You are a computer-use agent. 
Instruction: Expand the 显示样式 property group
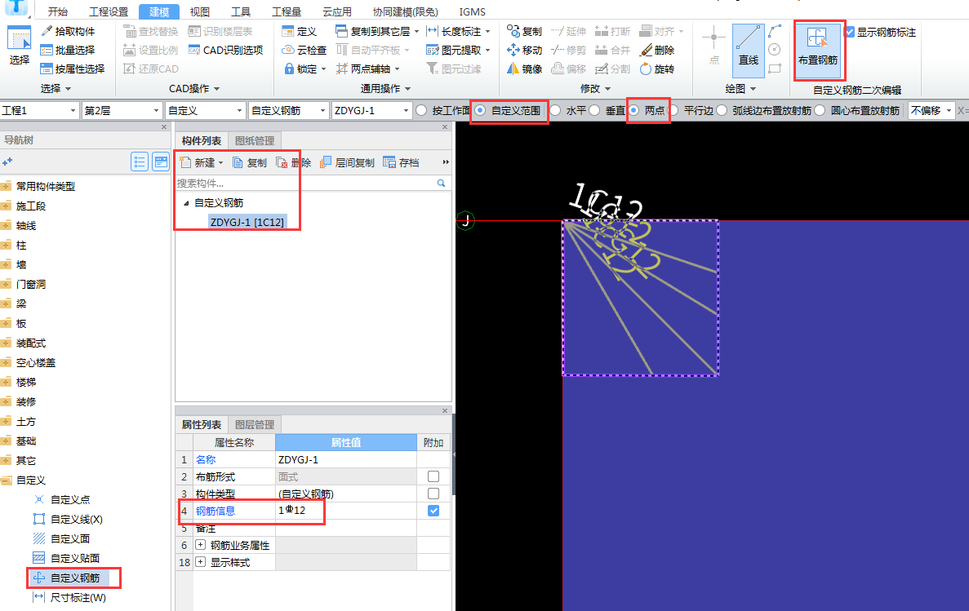point(200,562)
